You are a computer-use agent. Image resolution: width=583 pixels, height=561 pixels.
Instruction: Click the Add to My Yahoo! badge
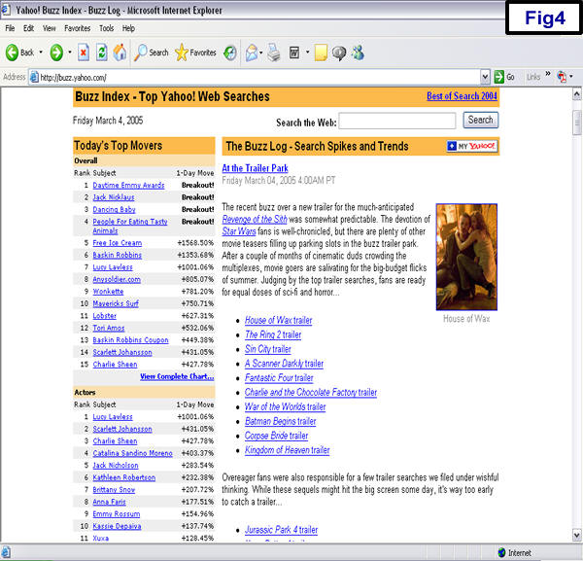(472, 146)
